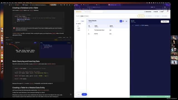Open the Config tab

click(164, 16)
